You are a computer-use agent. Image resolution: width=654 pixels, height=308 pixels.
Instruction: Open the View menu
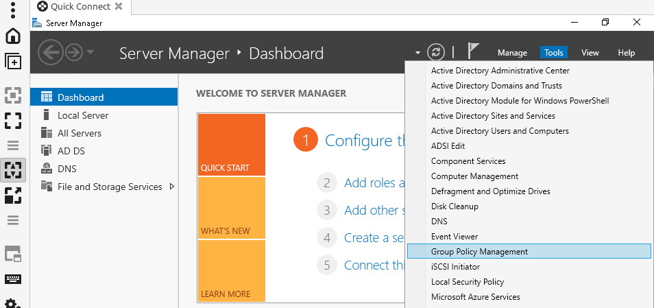(590, 53)
